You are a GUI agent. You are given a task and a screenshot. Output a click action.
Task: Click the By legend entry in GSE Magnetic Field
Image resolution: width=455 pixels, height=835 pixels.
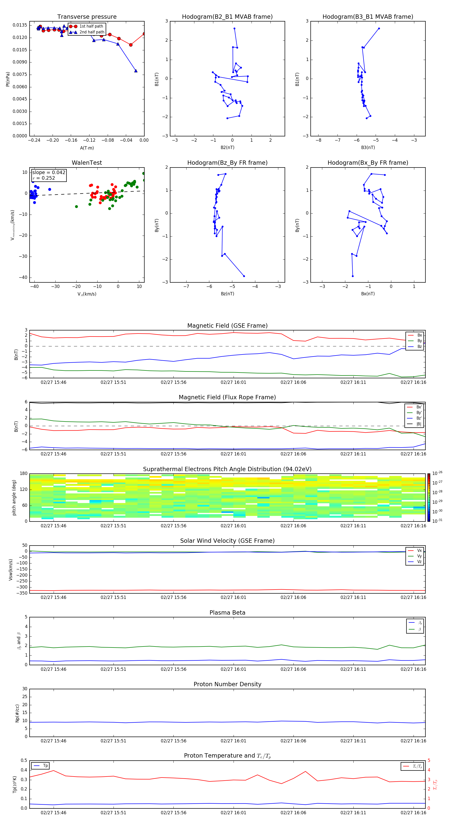tap(415, 341)
